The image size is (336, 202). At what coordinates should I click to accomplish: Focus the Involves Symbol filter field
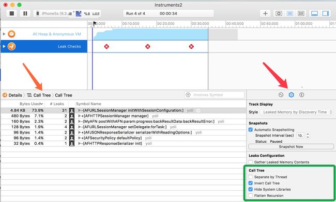coord(215,95)
